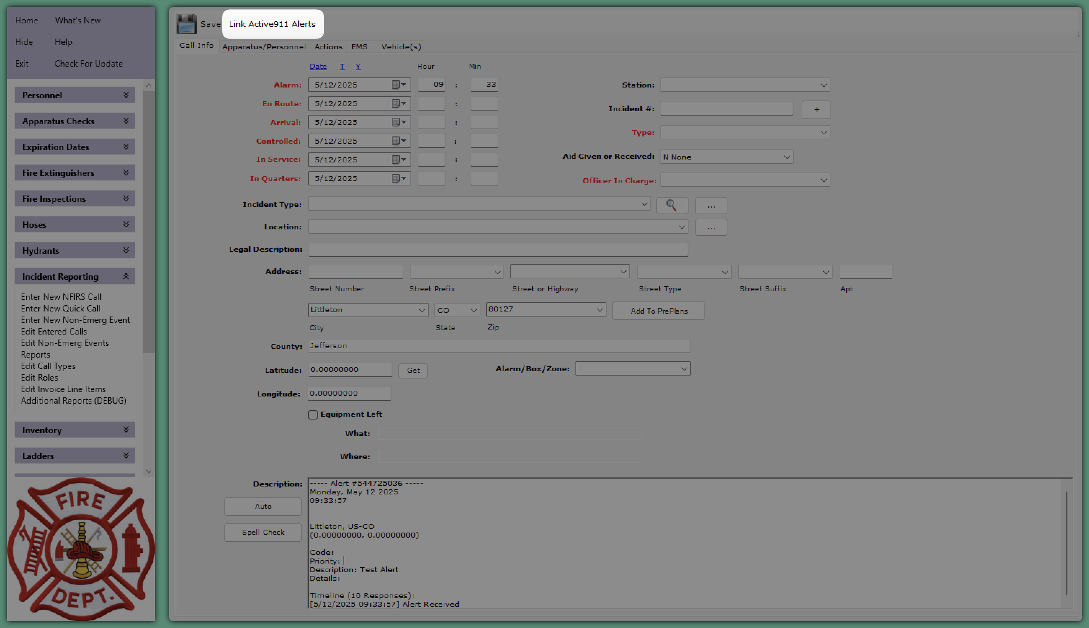Open the Location dropdown
The width and height of the screenshot is (1089, 628).
pyautogui.click(x=498, y=226)
